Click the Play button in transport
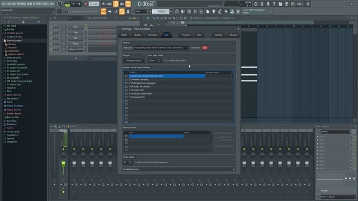This screenshot has width=358, height=201. 73,4
